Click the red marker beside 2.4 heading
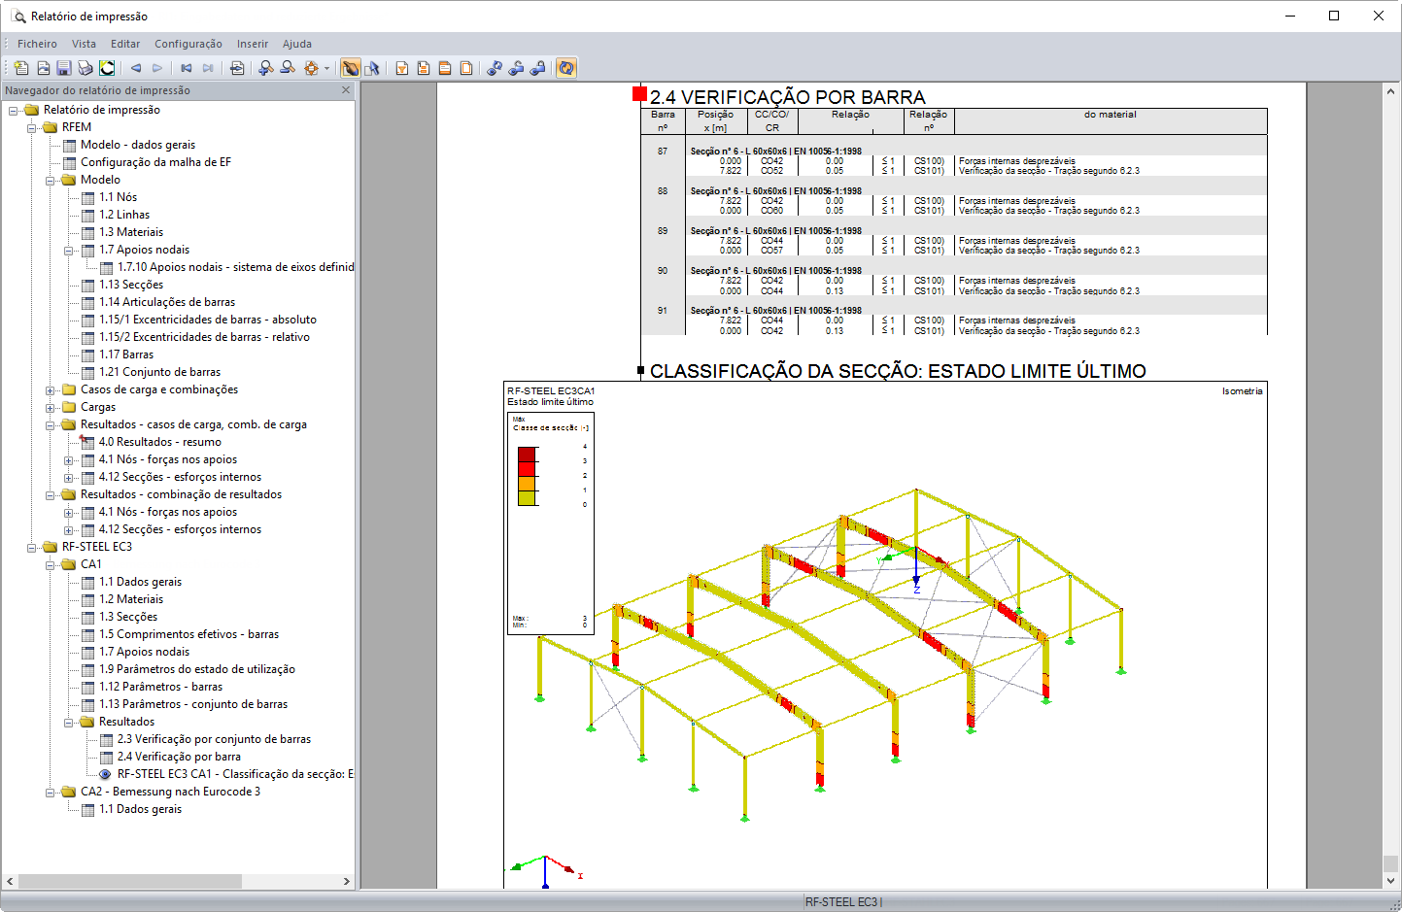The image size is (1402, 912). [x=639, y=94]
